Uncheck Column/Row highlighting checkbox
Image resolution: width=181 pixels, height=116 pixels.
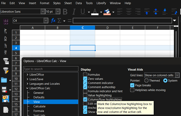85,99
